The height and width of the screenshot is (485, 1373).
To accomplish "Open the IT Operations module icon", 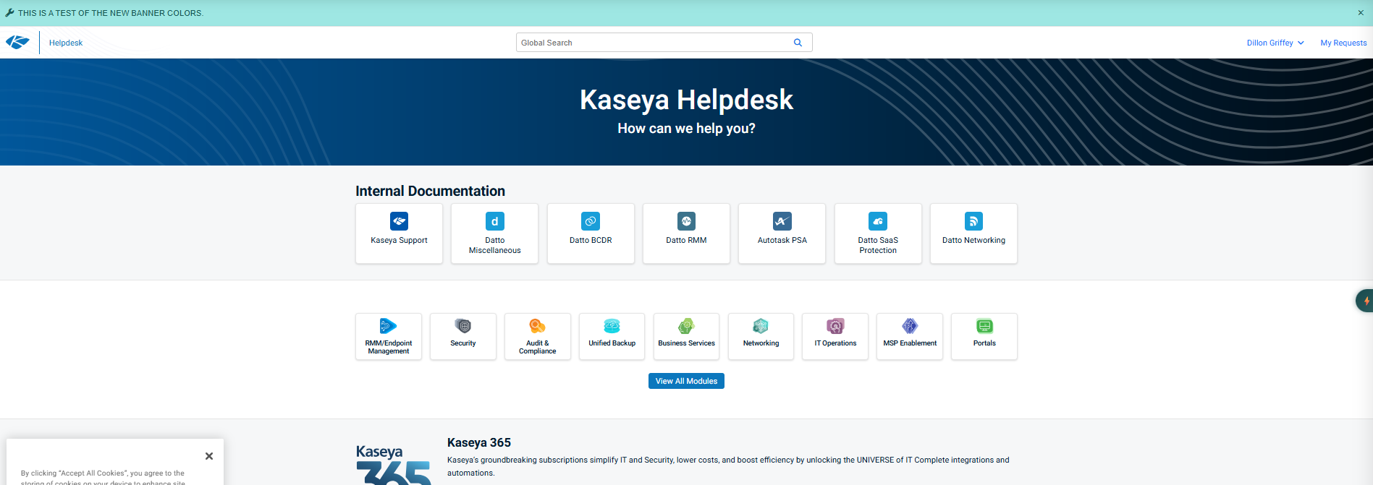I will (835, 326).
